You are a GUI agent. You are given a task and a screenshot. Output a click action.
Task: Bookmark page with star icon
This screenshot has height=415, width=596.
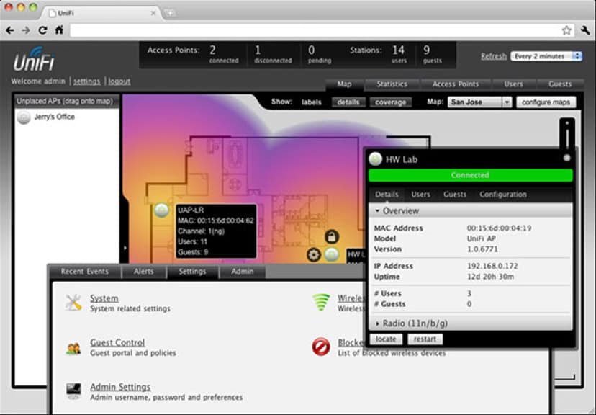click(566, 30)
